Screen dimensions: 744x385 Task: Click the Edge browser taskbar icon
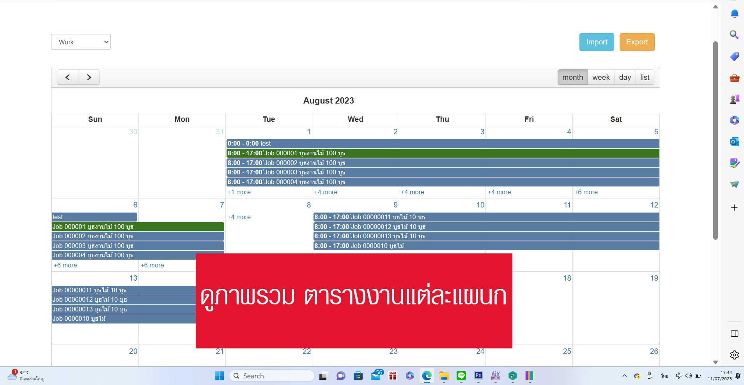(x=427, y=376)
